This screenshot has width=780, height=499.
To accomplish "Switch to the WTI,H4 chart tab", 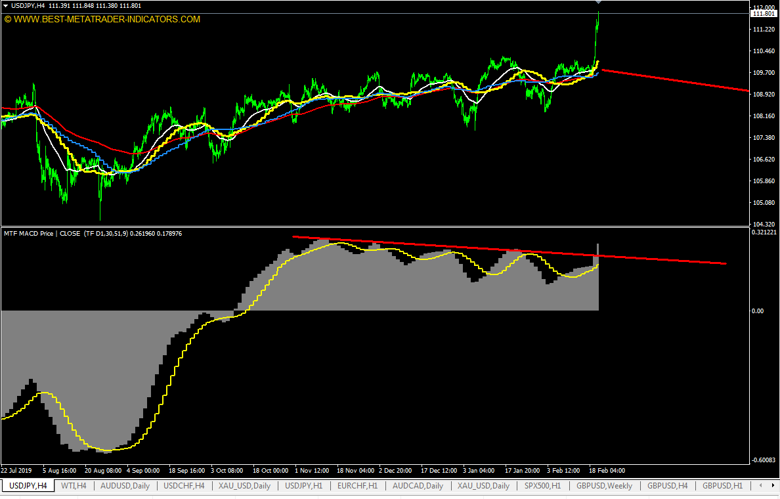I will click(x=74, y=486).
